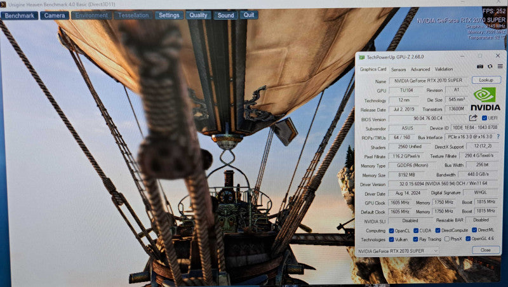Click the Revision value A1
508x287 pixels.
click(457, 90)
